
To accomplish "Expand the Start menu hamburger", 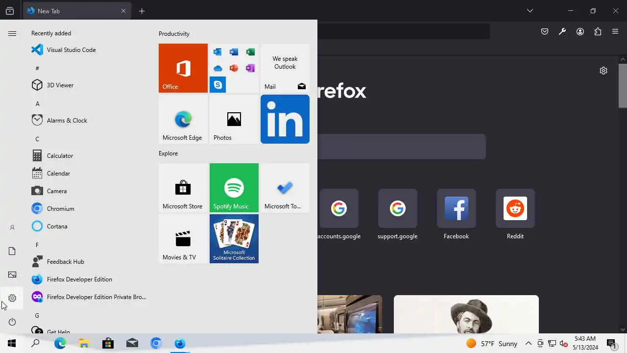I will 12,33.
